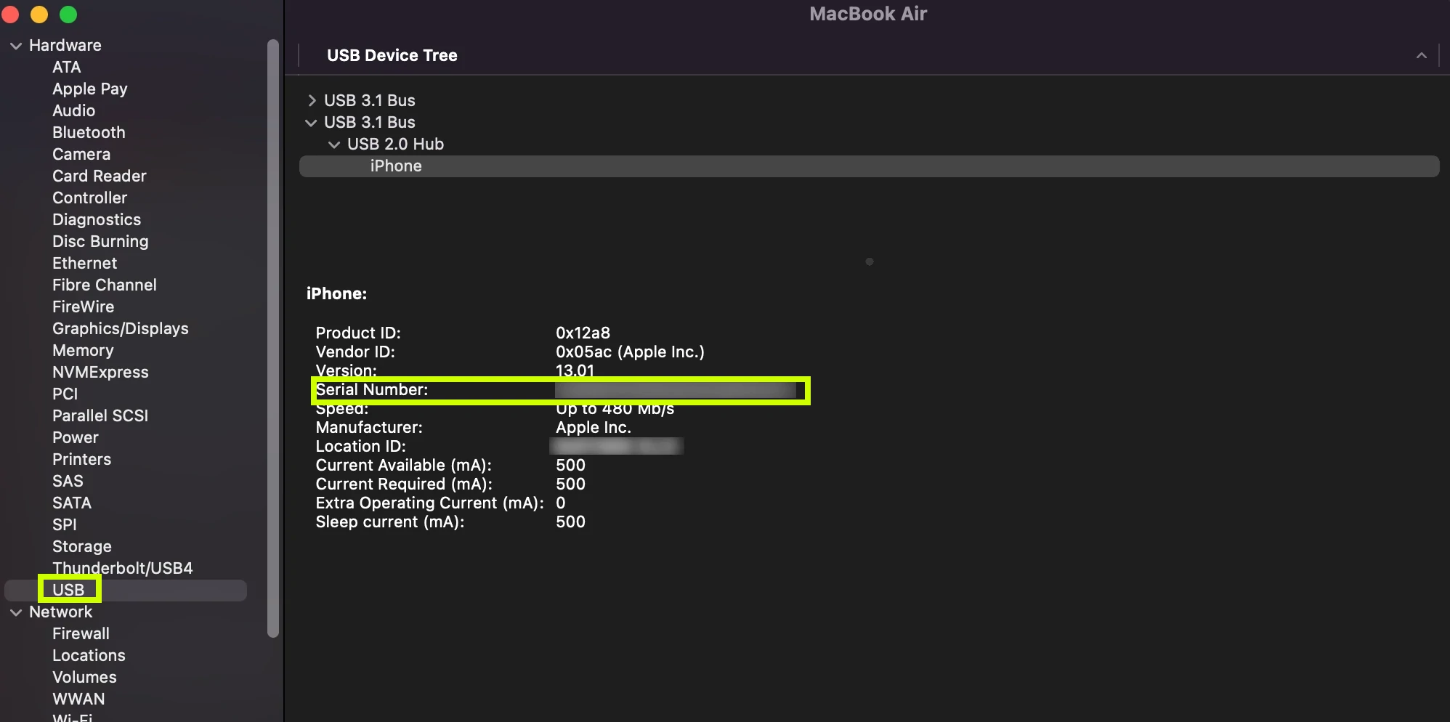Screen dimensions: 1450x722
Task: Click the Sleep current (mA) value
Action: pos(570,522)
